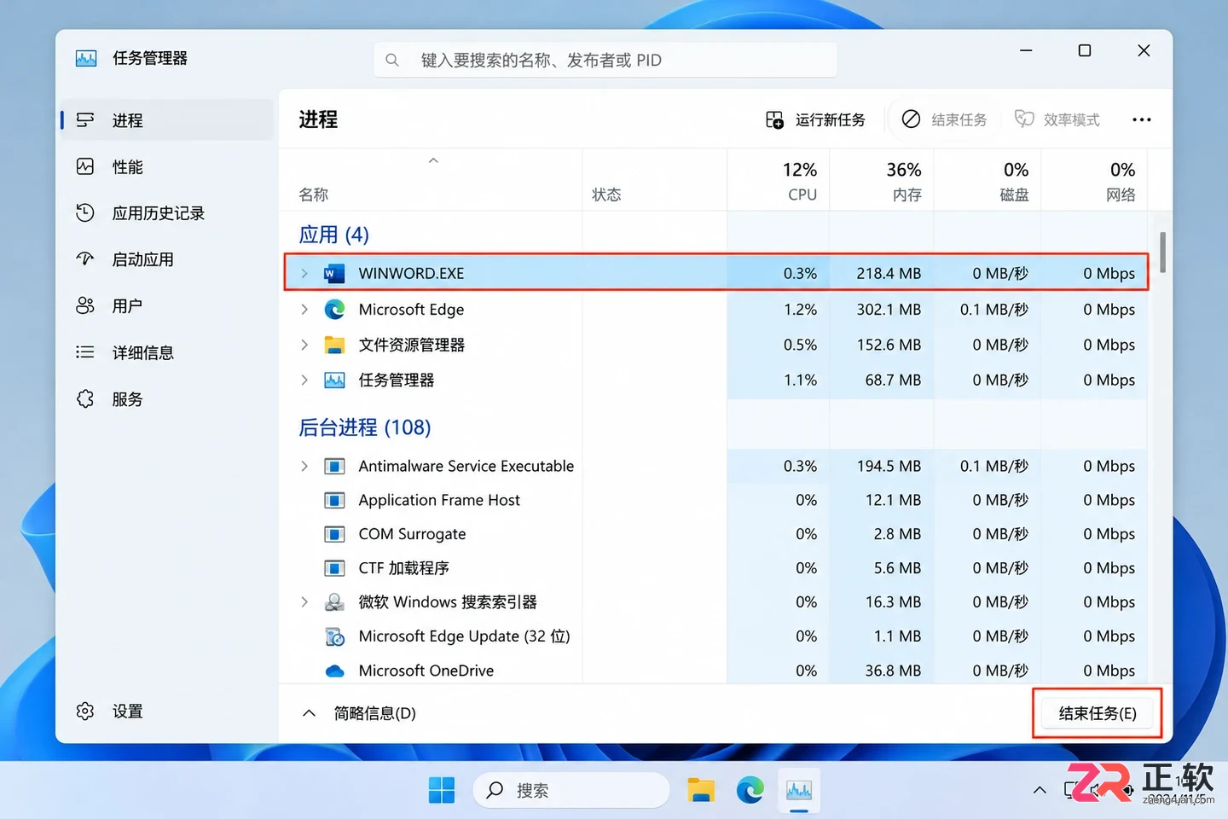1228x819 pixels.
Task: Open the Windows Start button on taskbar
Action: pos(441,790)
